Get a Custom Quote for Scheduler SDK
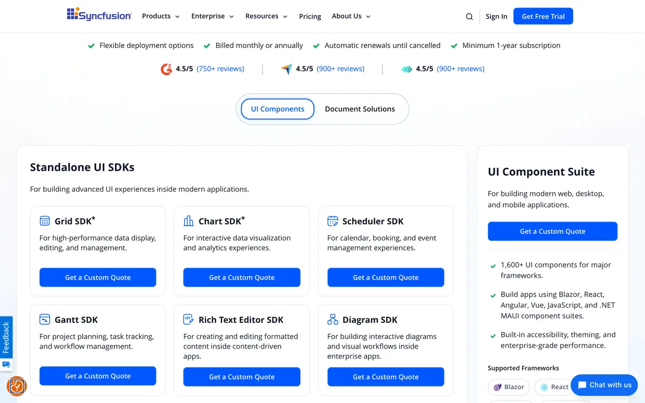645x403 pixels. click(386, 278)
